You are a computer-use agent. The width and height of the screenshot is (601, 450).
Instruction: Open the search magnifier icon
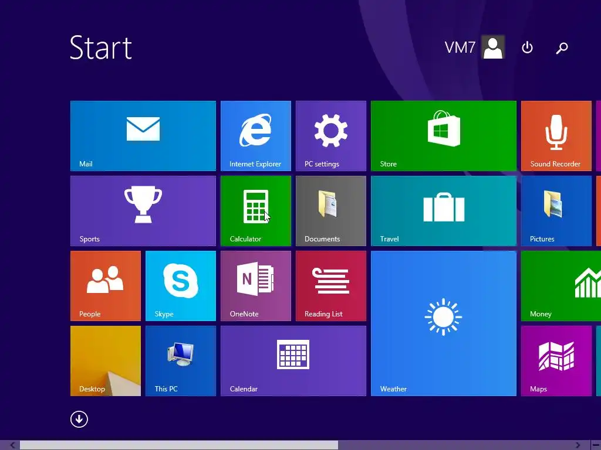[562, 48]
